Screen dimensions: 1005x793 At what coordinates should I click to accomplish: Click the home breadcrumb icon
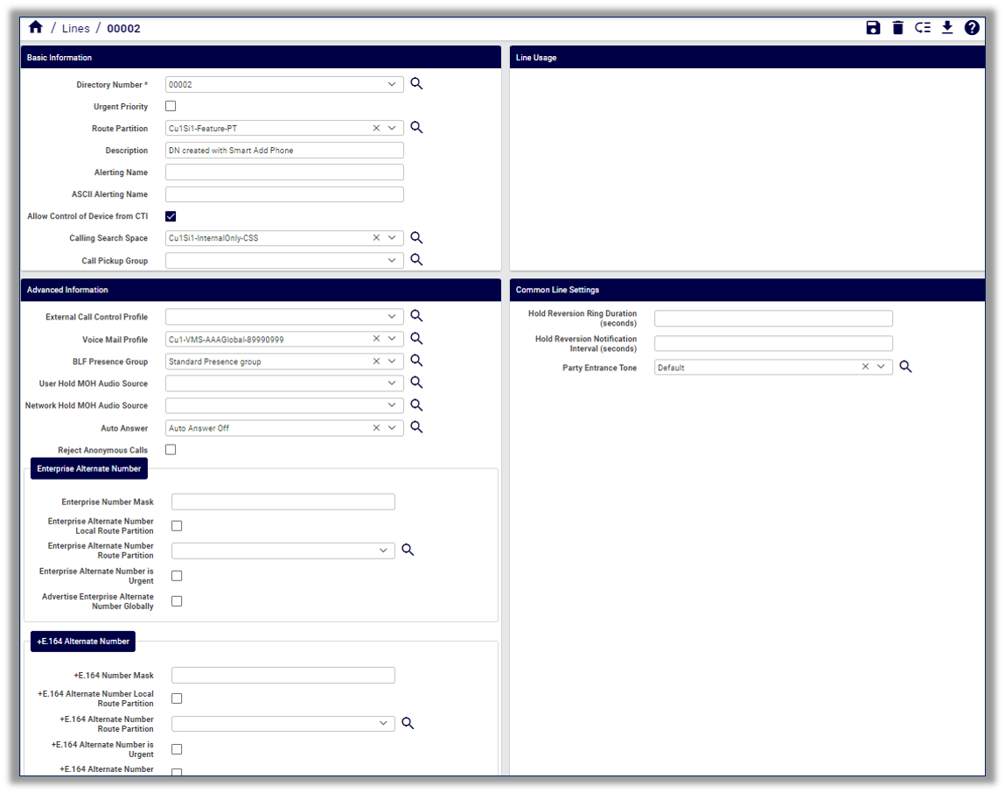coord(35,27)
